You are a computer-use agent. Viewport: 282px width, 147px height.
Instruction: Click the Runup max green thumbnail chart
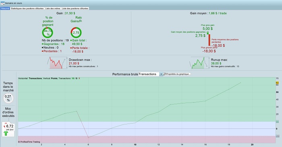coord(199,63)
